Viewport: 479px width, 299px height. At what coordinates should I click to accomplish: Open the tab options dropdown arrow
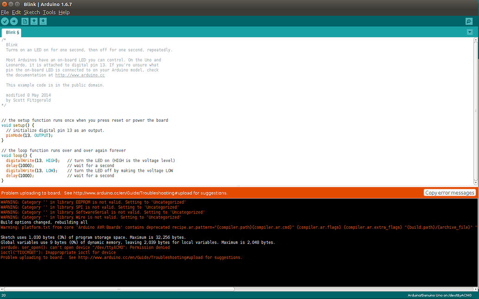click(470, 32)
